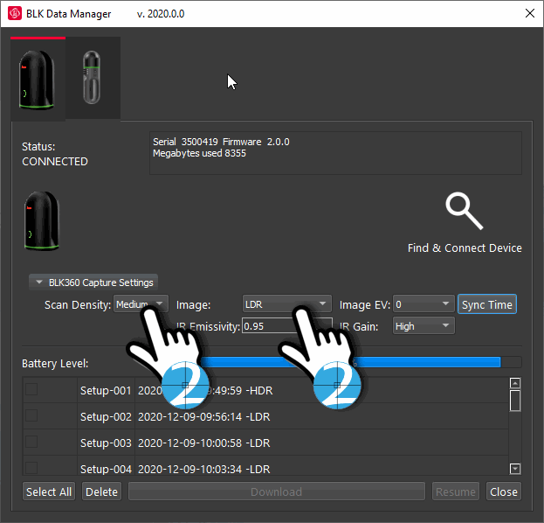Open the Image mode LDR dropdown
Image resolution: width=544 pixels, height=523 pixels.
pos(286,304)
